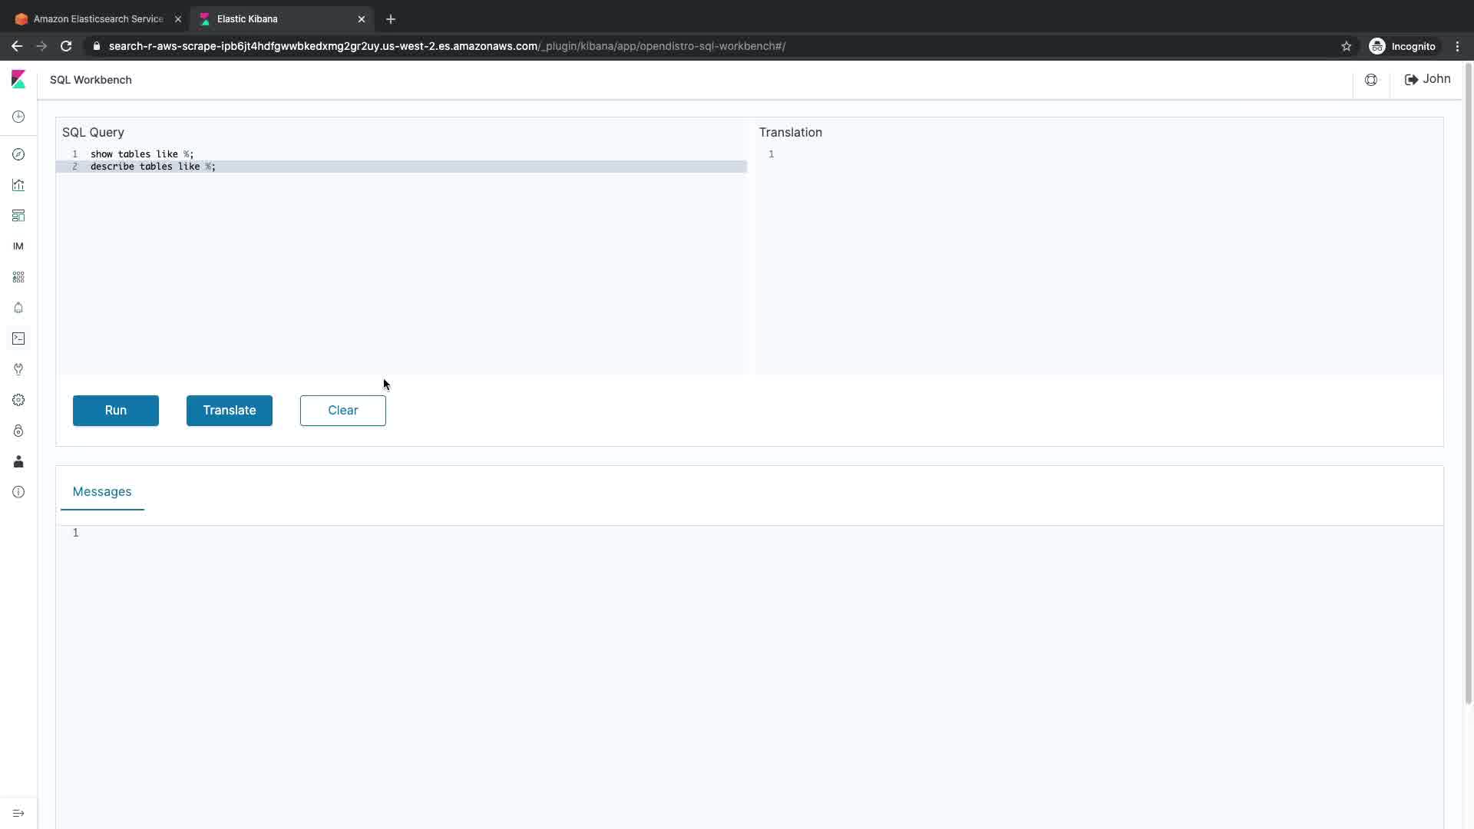Open the Dashboard icon in sidebar
The width and height of the screenshot is (1474, 829).
click(x=18, y=216)
